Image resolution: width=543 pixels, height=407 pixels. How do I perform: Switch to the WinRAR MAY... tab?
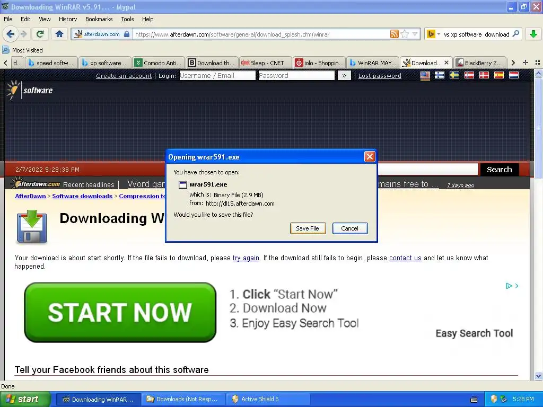(373, 63)
